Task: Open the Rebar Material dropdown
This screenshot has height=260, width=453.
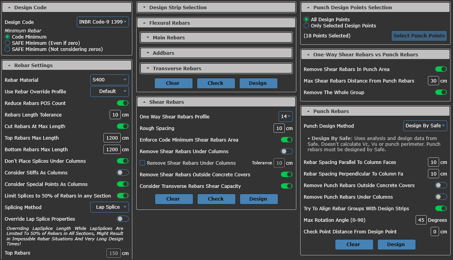Action: pos(109,80)
